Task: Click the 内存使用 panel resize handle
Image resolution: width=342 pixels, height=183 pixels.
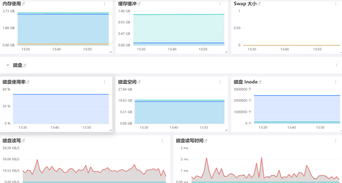Action: click(x=111, y=52)
